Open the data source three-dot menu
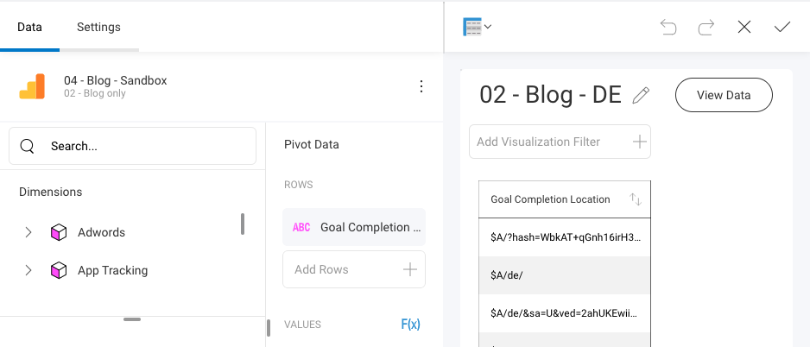Screen dimensions: 810x347 tap(421, 86)
